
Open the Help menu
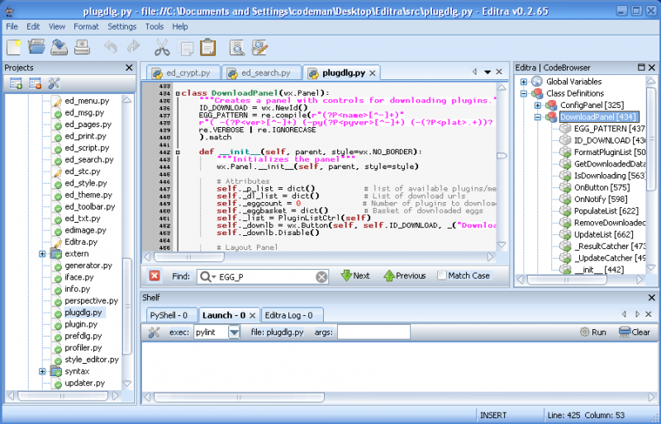coord(180,26)
